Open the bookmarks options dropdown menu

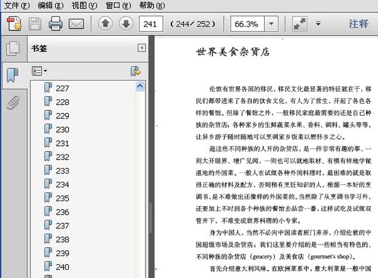pos(40,71)
